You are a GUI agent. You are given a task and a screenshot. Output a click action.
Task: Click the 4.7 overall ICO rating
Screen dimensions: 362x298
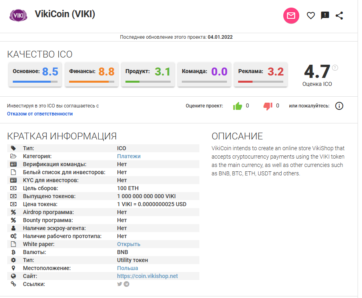[317, 72]
